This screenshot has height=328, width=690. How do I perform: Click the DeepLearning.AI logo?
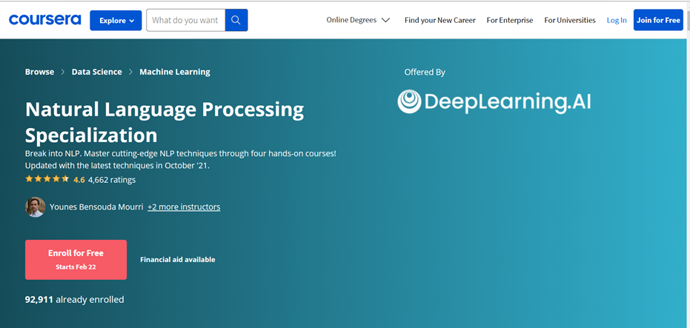[x=494, y=101]
